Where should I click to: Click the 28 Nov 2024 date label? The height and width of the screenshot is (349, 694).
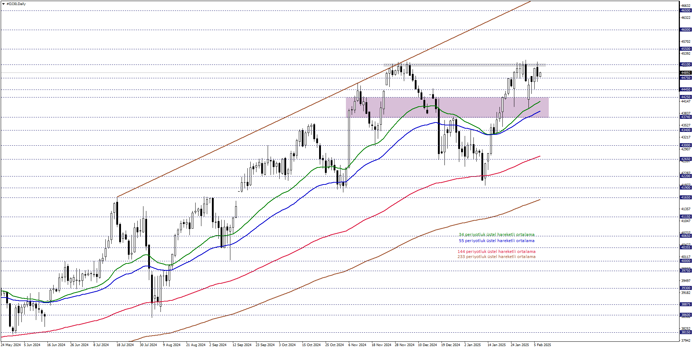pyautogui.click(x=405, y=345)
